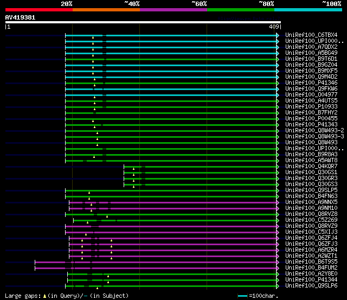Click UniRef100_P00455 label

311,119
